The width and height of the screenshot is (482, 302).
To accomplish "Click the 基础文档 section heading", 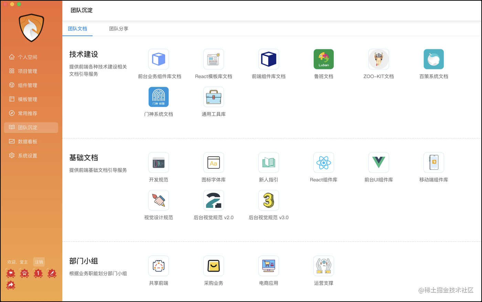I will click(84, 158).
